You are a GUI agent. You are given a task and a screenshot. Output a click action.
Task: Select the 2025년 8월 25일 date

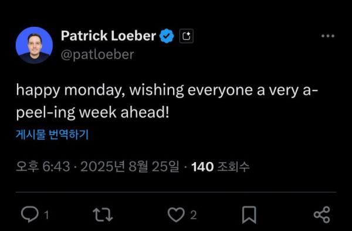130,167
